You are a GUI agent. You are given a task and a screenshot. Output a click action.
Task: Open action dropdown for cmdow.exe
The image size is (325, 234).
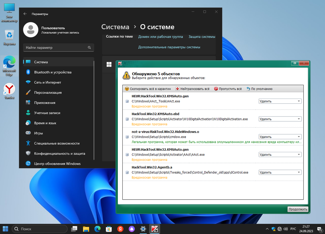[280, 137]
